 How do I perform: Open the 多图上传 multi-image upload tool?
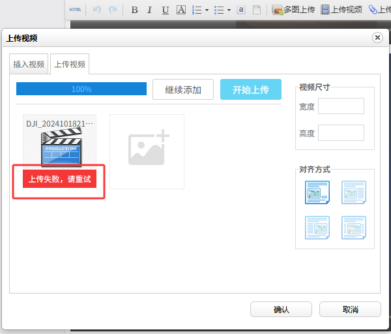tap(293, 10)
